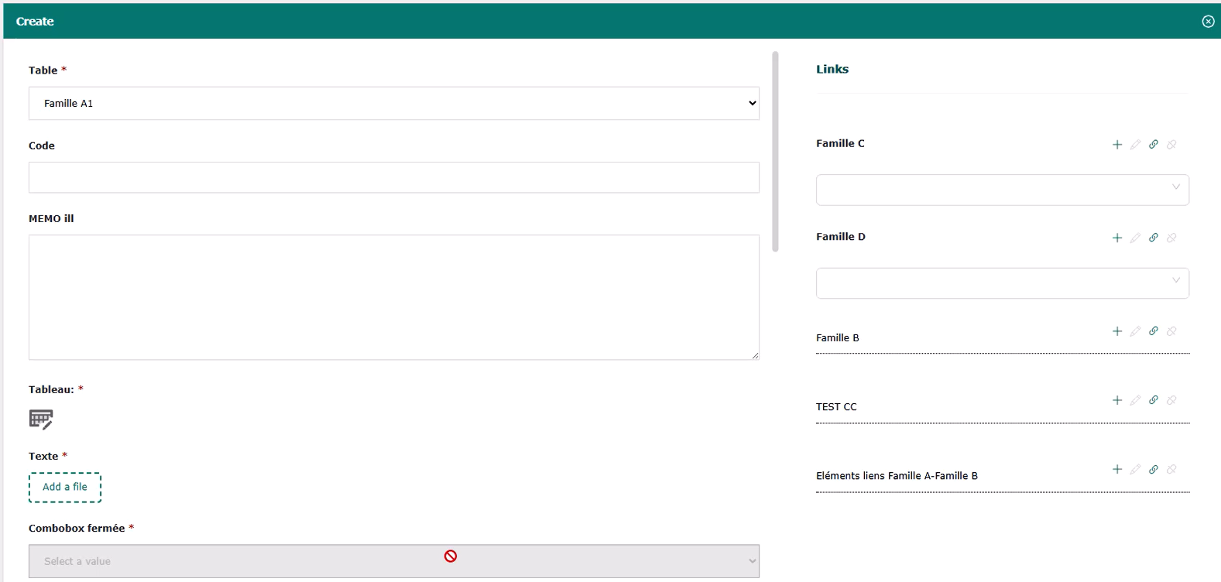Expand the Famille D dropdown

(1002, 283)
